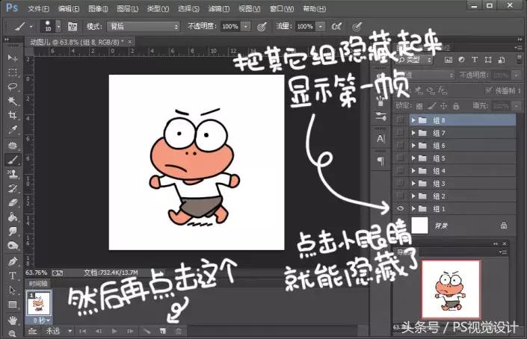Open the 编辑 menu
This screenshot has height=339, width=527.
pyautogui.click(x=69, y=9)
